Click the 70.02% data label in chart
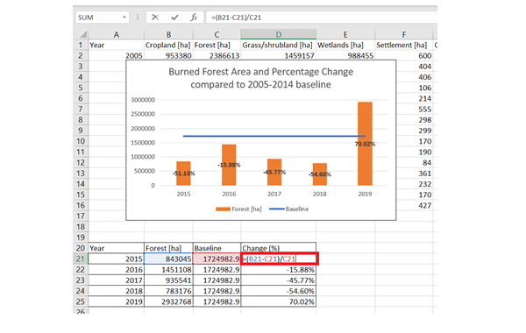 pos(365,145)
